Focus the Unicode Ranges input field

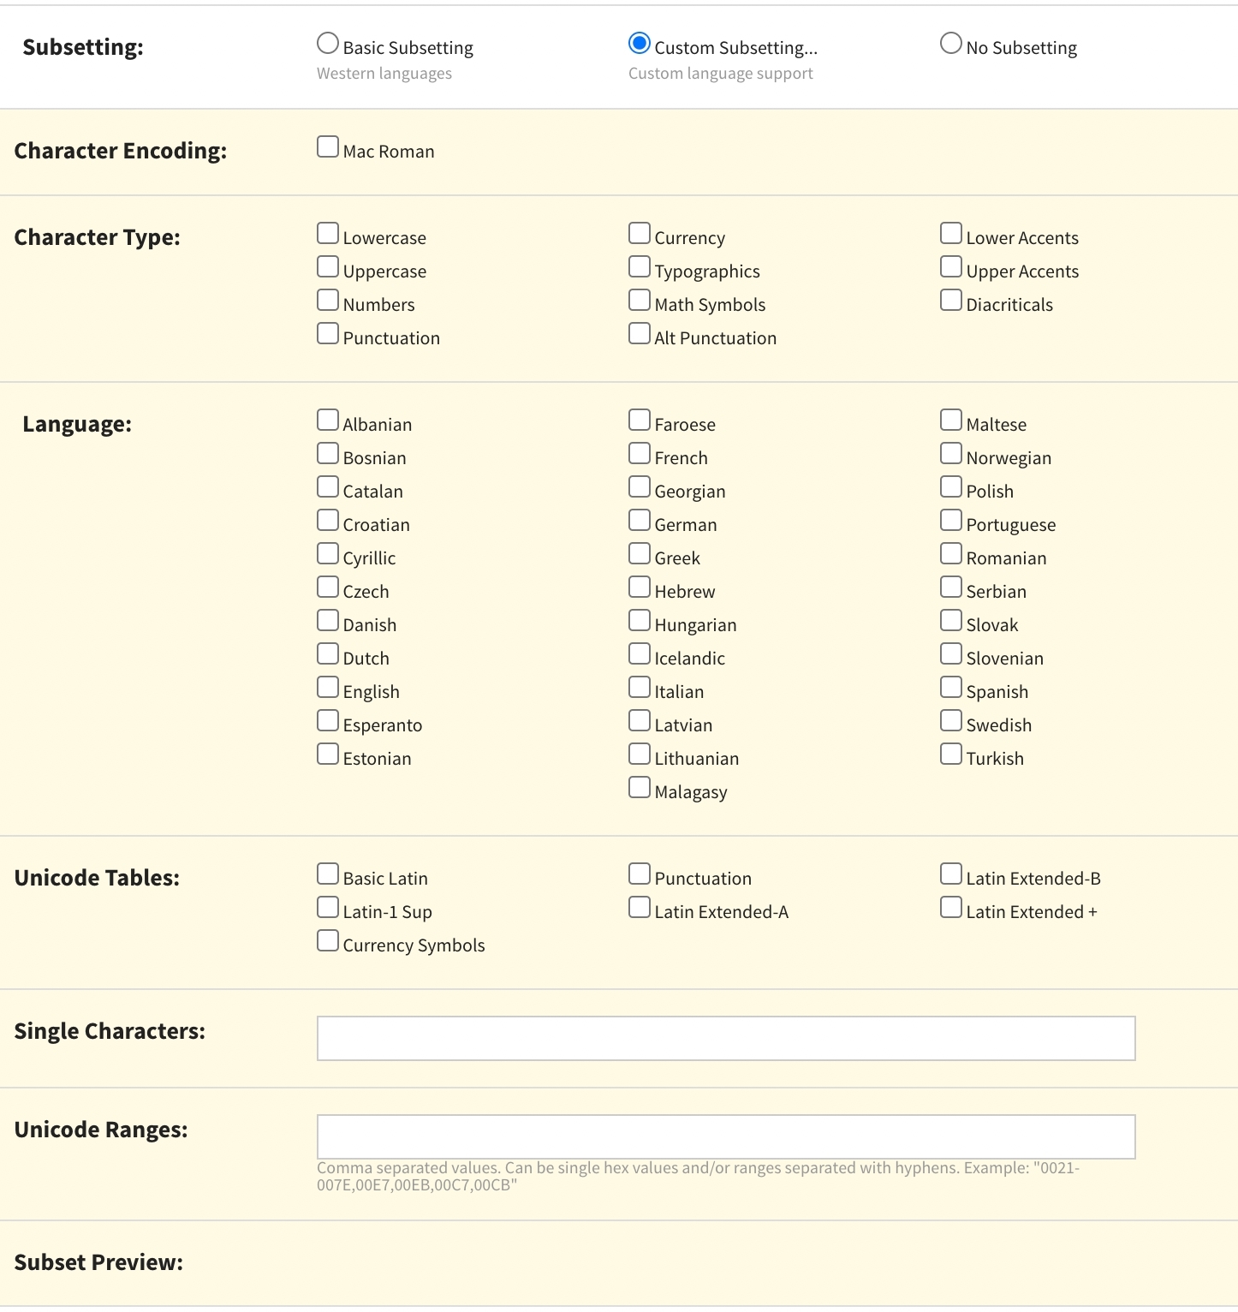click(726, 1137)
